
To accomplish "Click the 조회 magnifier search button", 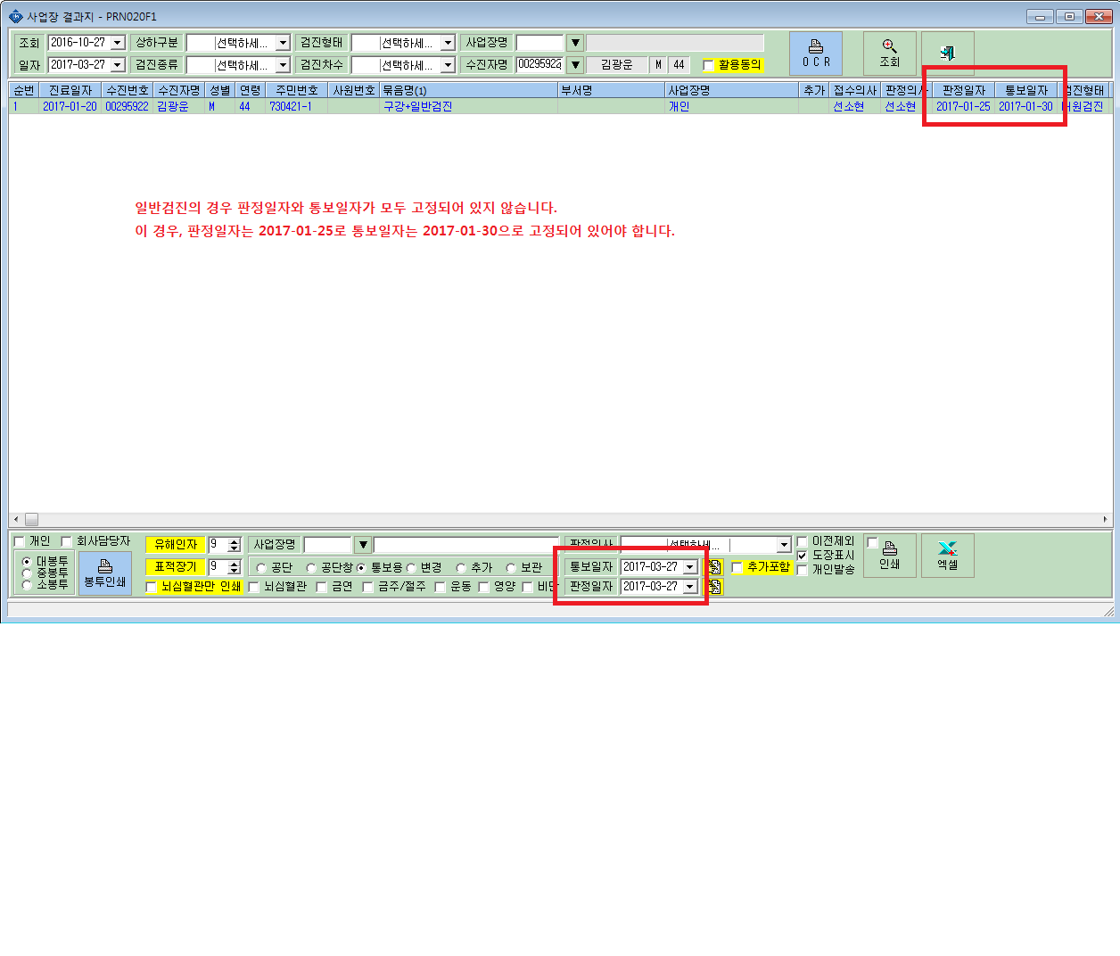I will 889,54.
